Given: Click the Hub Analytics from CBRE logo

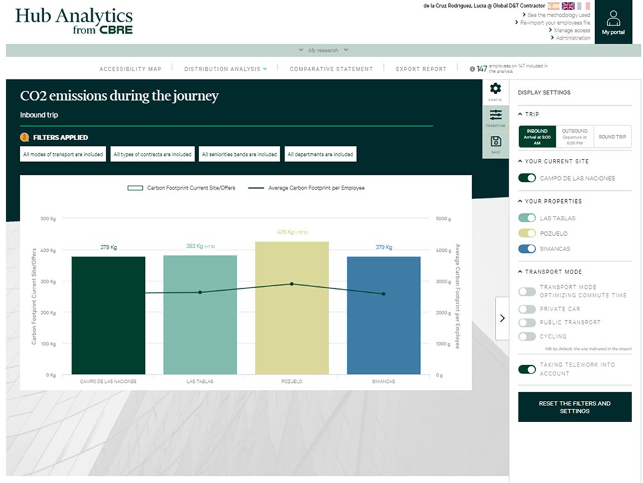Looking at the screenshot, I should tap(74, 21).
